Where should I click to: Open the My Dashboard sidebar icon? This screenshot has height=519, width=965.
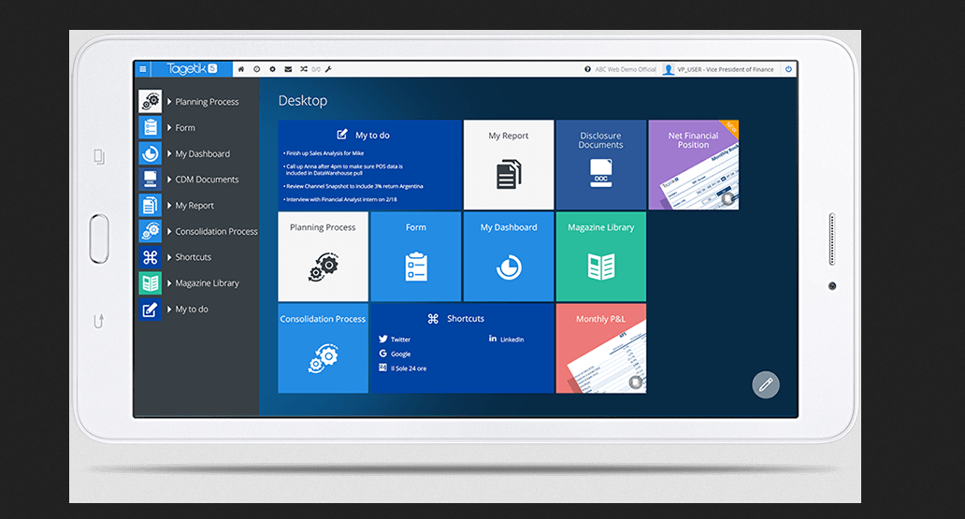pyautogui.click(x=150, y=153)
